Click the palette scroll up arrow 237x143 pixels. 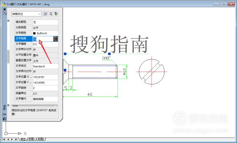[x=8, y=21]
